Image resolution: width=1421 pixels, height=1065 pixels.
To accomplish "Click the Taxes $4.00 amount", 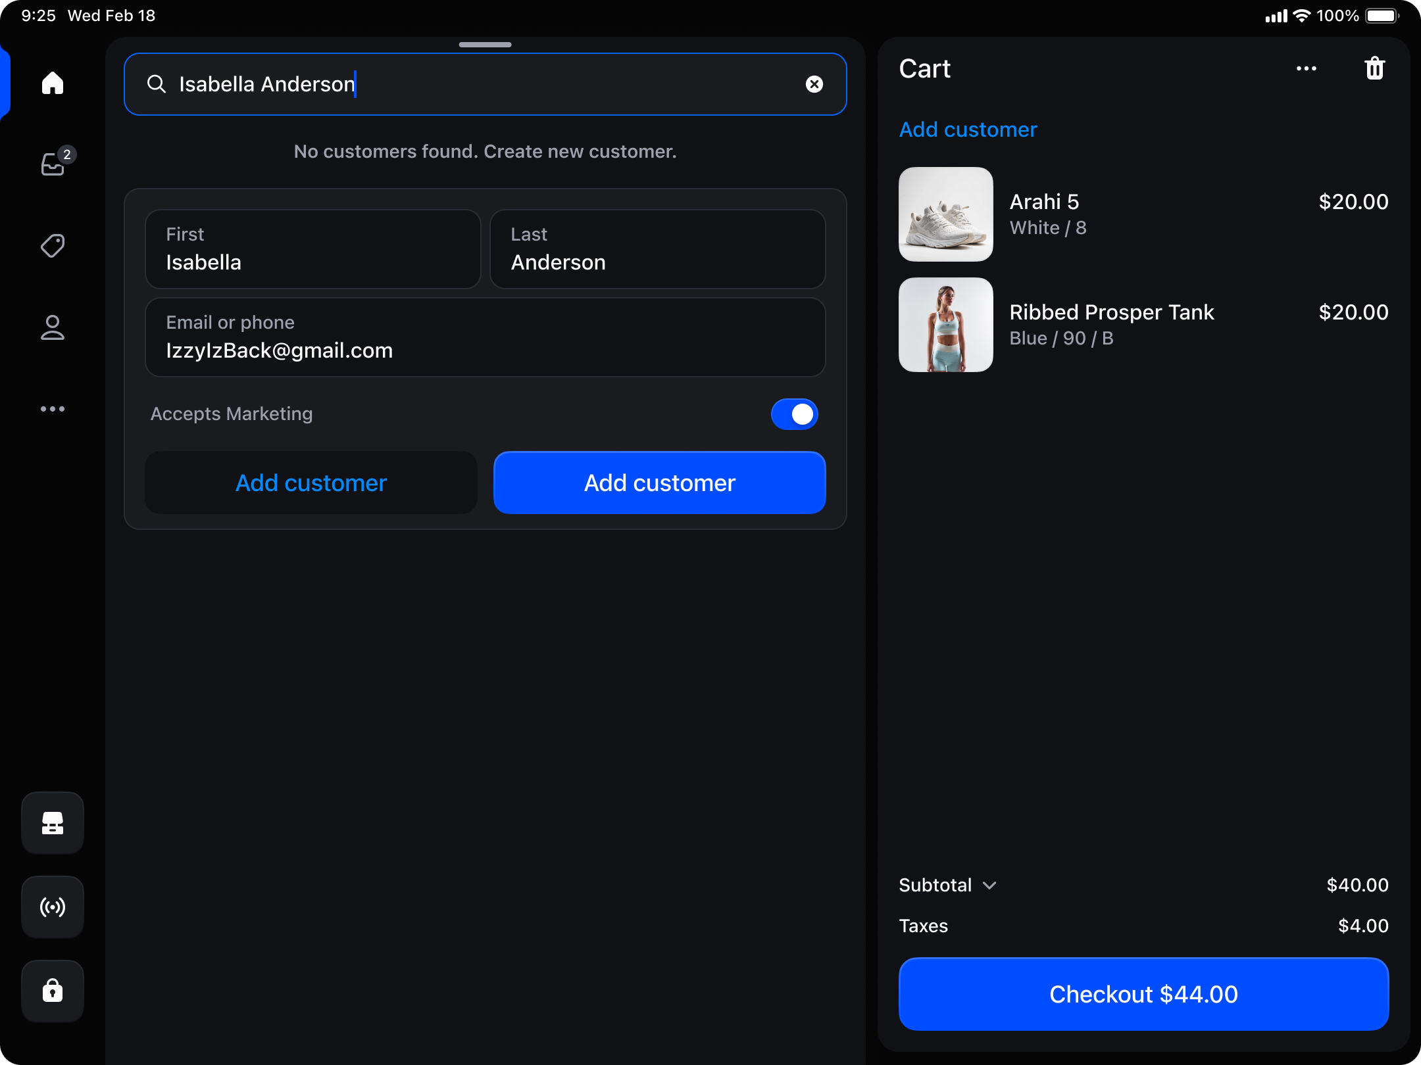I will coord(1363,926).
